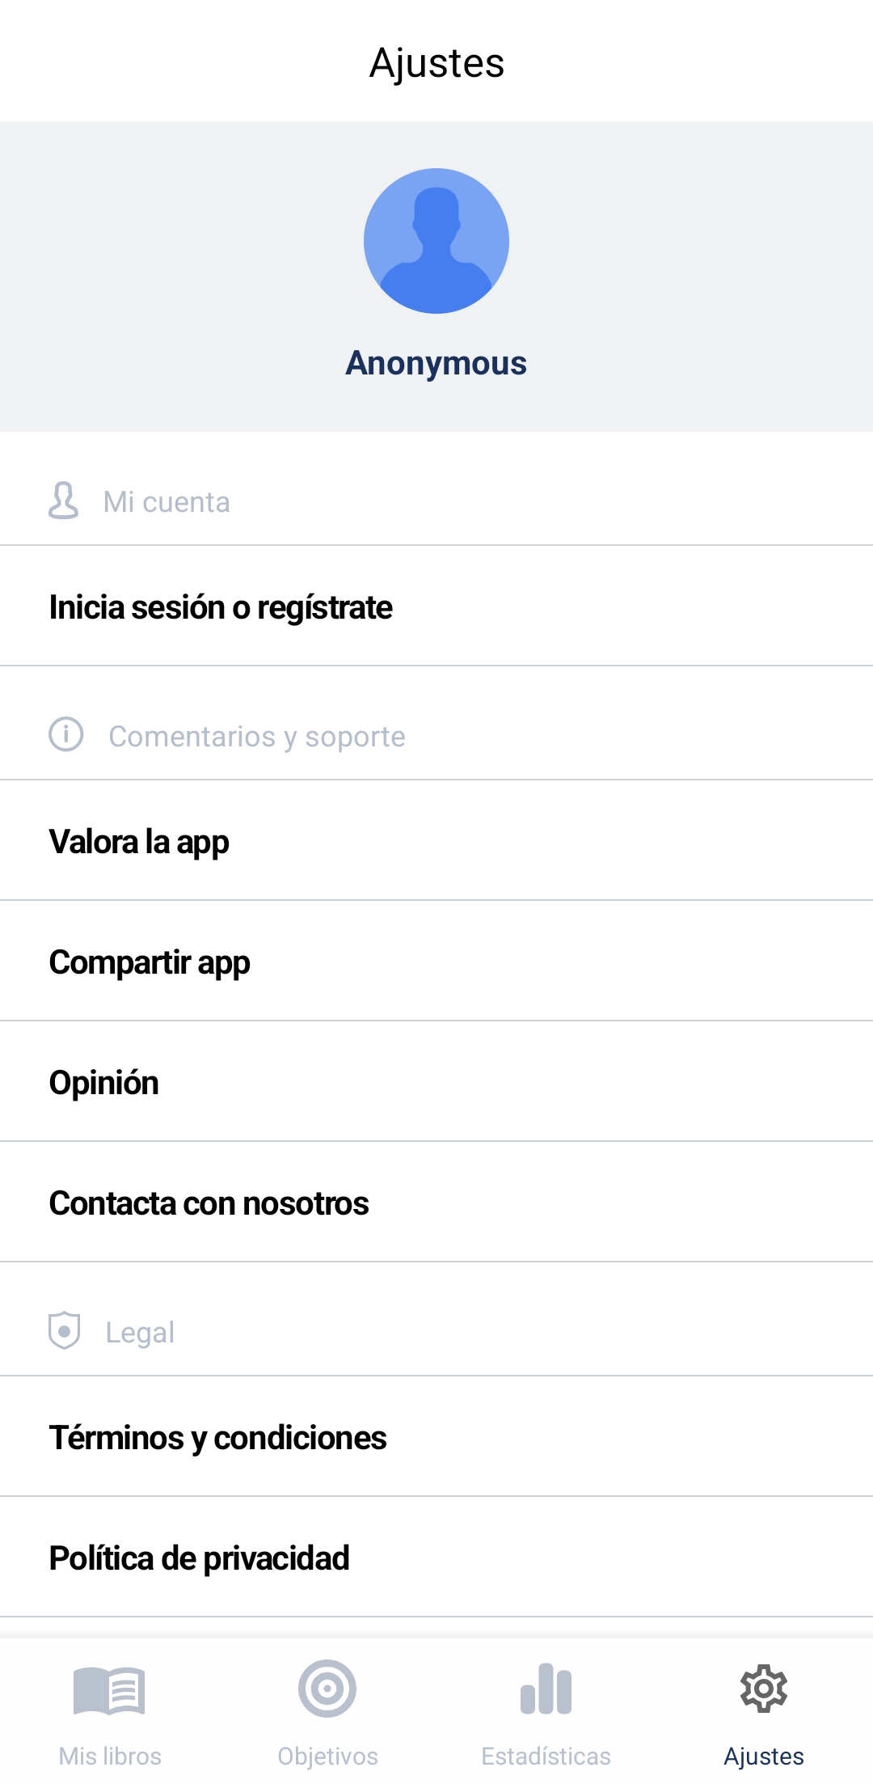Click the Ajustes page title

436,63
